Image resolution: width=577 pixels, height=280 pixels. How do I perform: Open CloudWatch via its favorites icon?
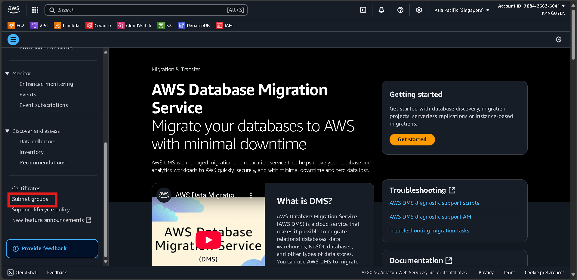point(134,25)
